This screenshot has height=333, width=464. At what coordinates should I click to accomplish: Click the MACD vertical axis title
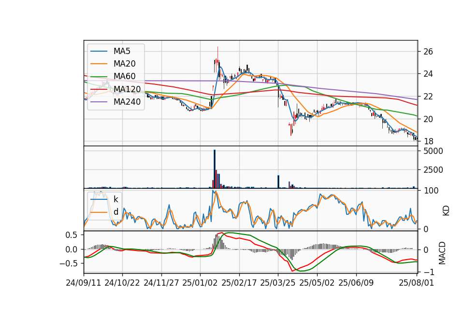pos(442,253)
